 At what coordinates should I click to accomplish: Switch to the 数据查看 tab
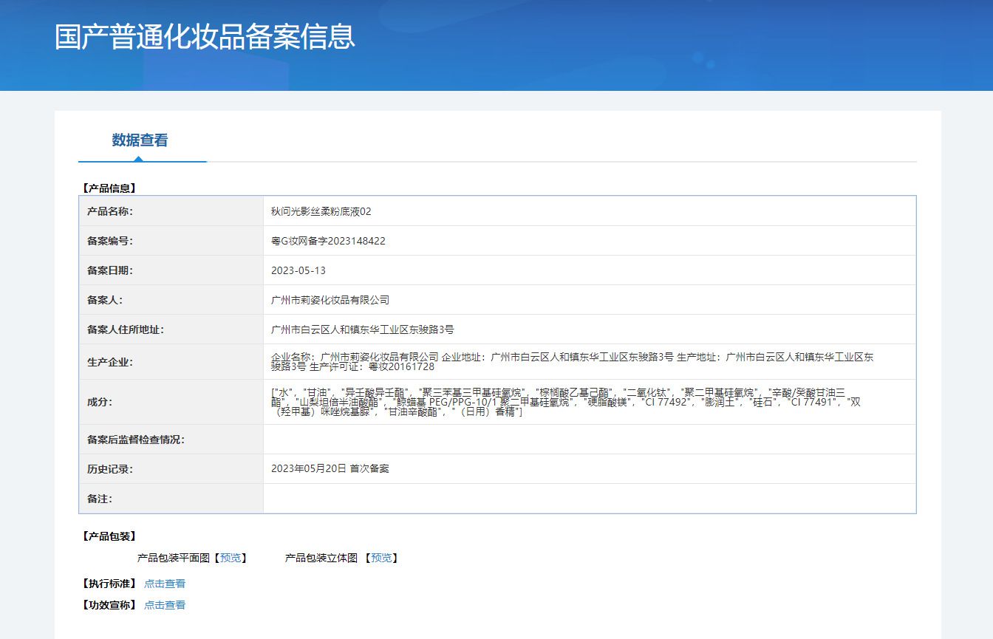click(x=140, y=140)
